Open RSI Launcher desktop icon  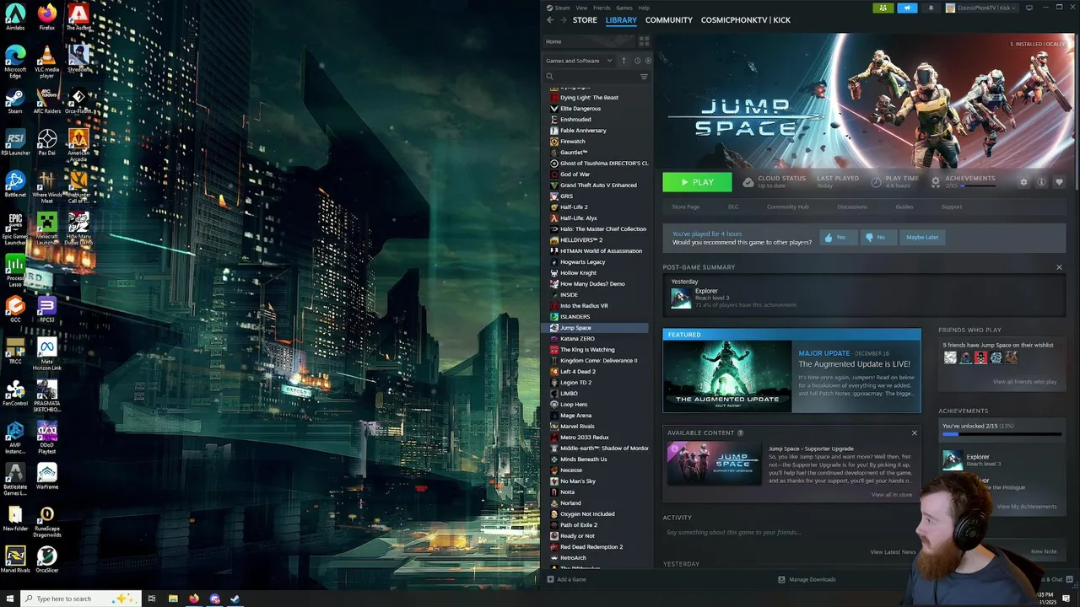[15, 142]
